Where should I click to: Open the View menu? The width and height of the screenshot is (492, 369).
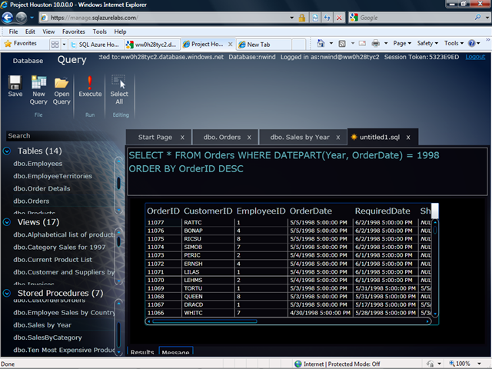48,32
